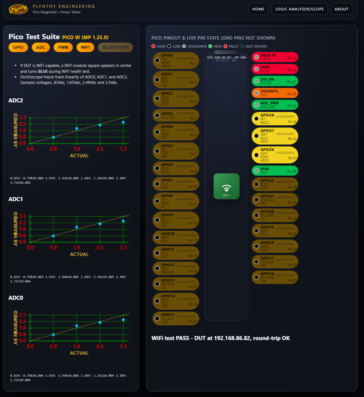Click the GPIO10 pin state circle
Screen dimensions: 364x397
pos(157,237)
